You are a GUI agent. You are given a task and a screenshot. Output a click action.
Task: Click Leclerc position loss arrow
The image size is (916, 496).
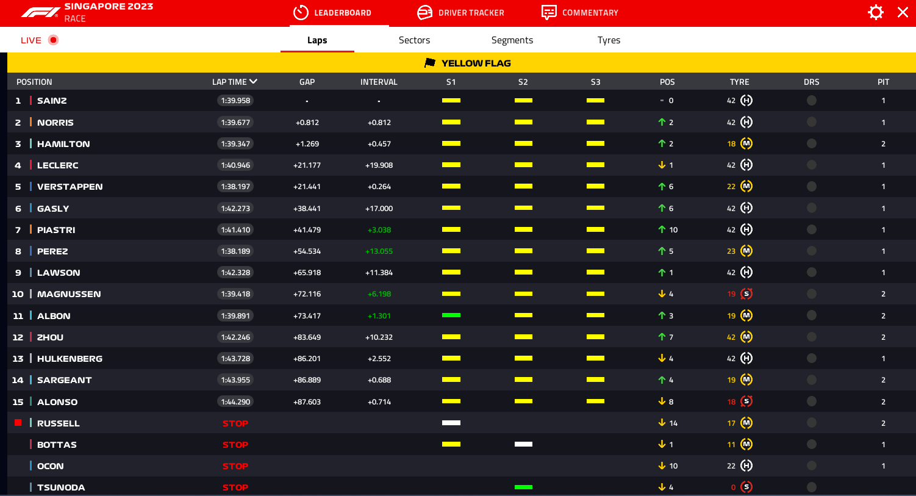(x=662, y=165)
